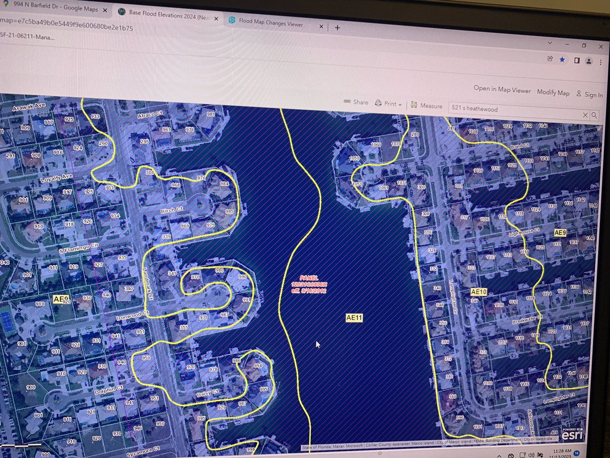Screen dimensions: 610x458
Task: Click Sign In
Action: point(590,95)
